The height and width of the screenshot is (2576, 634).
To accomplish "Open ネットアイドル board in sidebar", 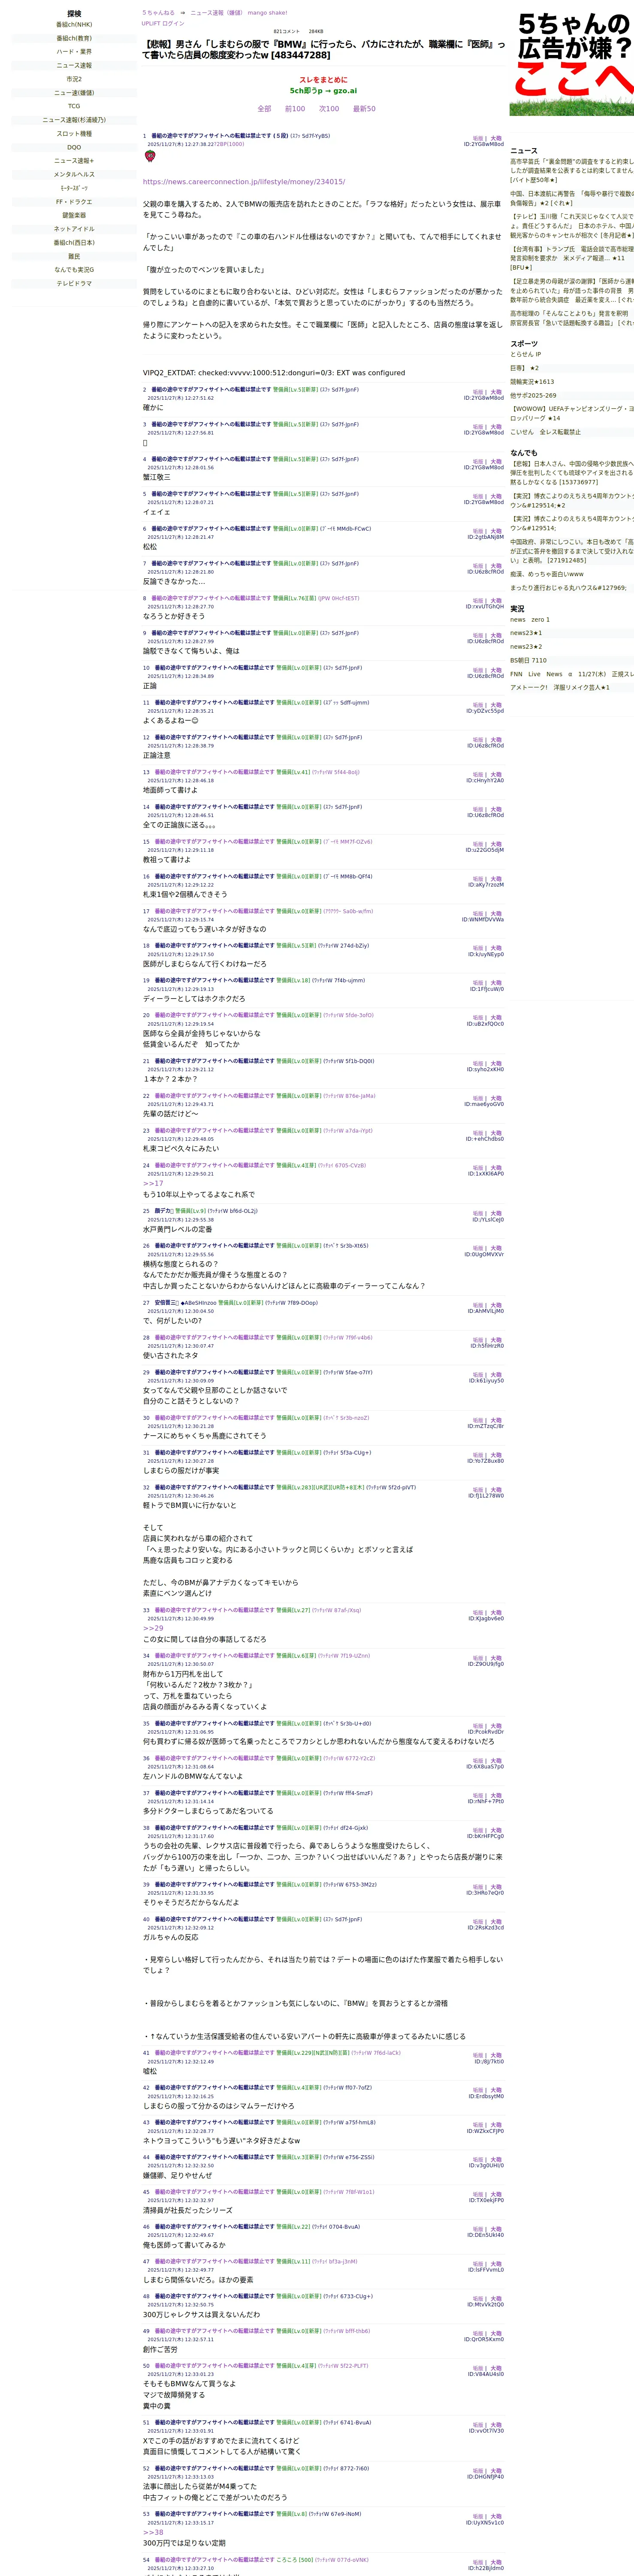I will [x=74, y=229].
